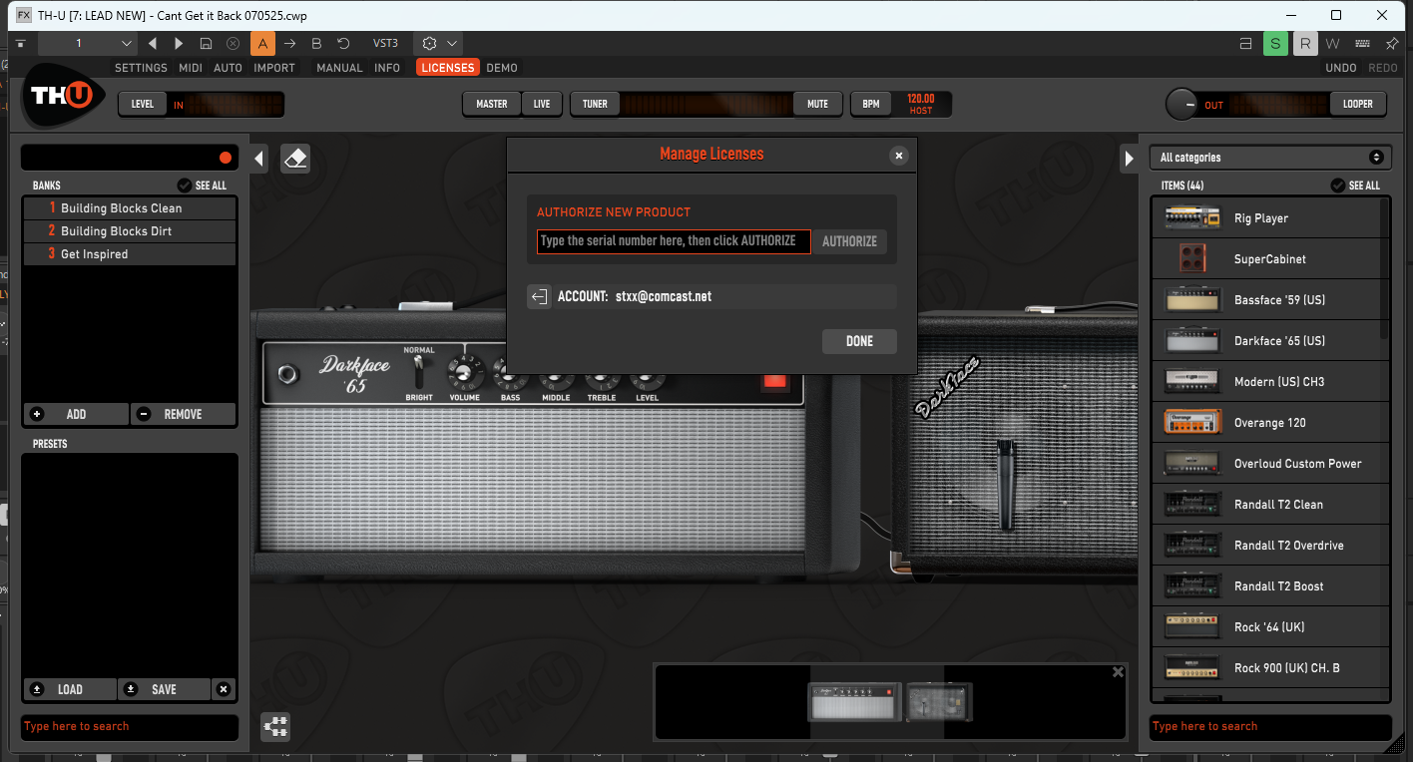Click the TUNER button
The width and height of the screenshot is (1413, 762).
click(595, 104)
